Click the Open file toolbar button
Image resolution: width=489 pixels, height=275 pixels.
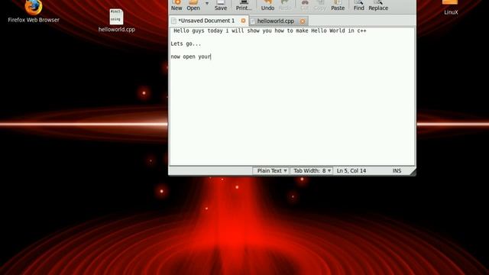coord(193,5)
